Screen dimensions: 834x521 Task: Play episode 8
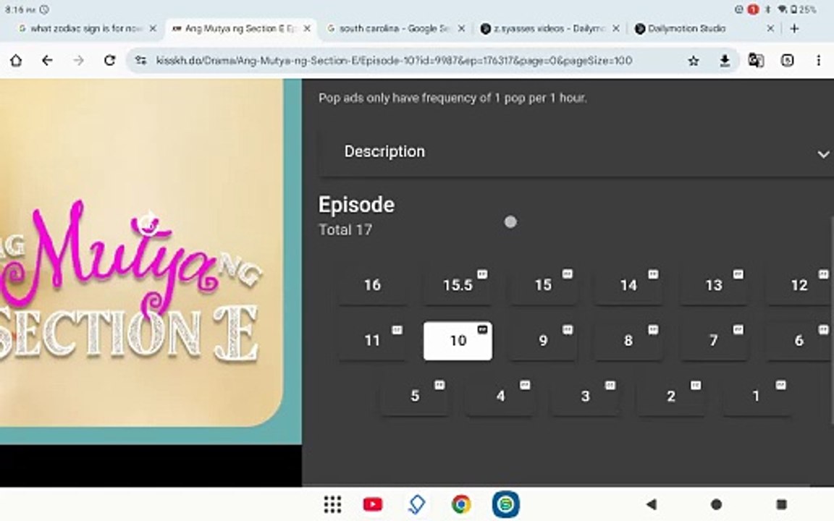click(x=628, y=340)
